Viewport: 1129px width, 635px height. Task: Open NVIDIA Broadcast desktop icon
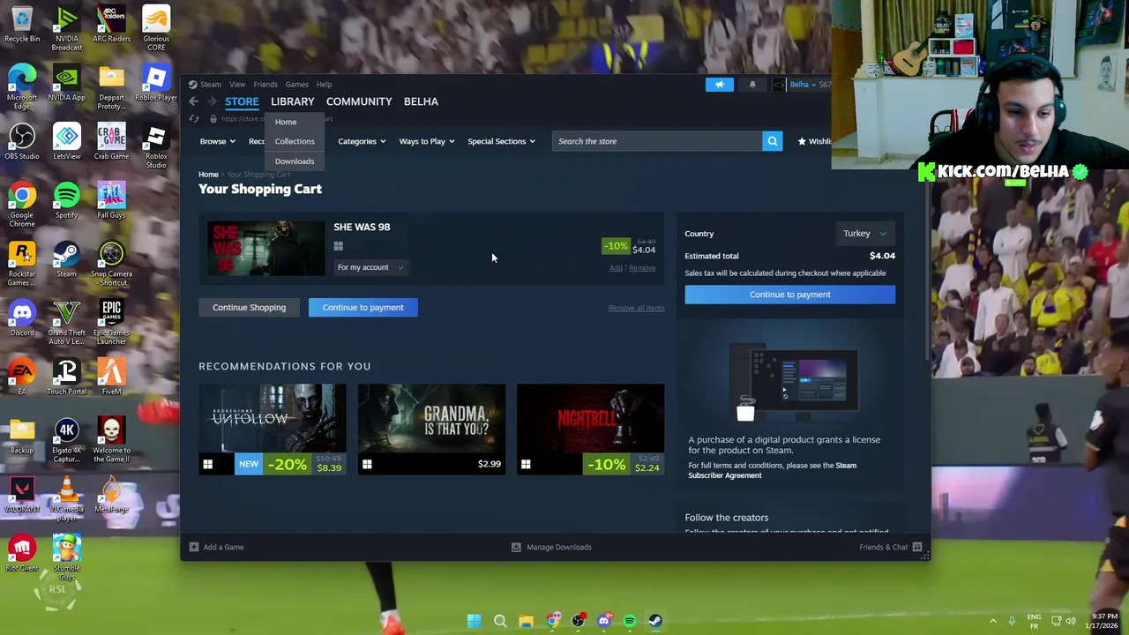point(67,28)
